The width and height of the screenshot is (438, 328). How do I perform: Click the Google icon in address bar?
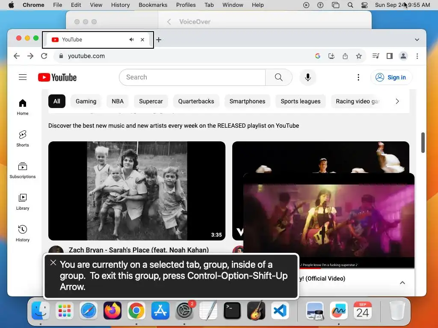318,56
